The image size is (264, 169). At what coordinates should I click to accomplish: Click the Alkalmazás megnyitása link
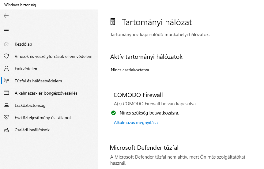tap(136, 122)
